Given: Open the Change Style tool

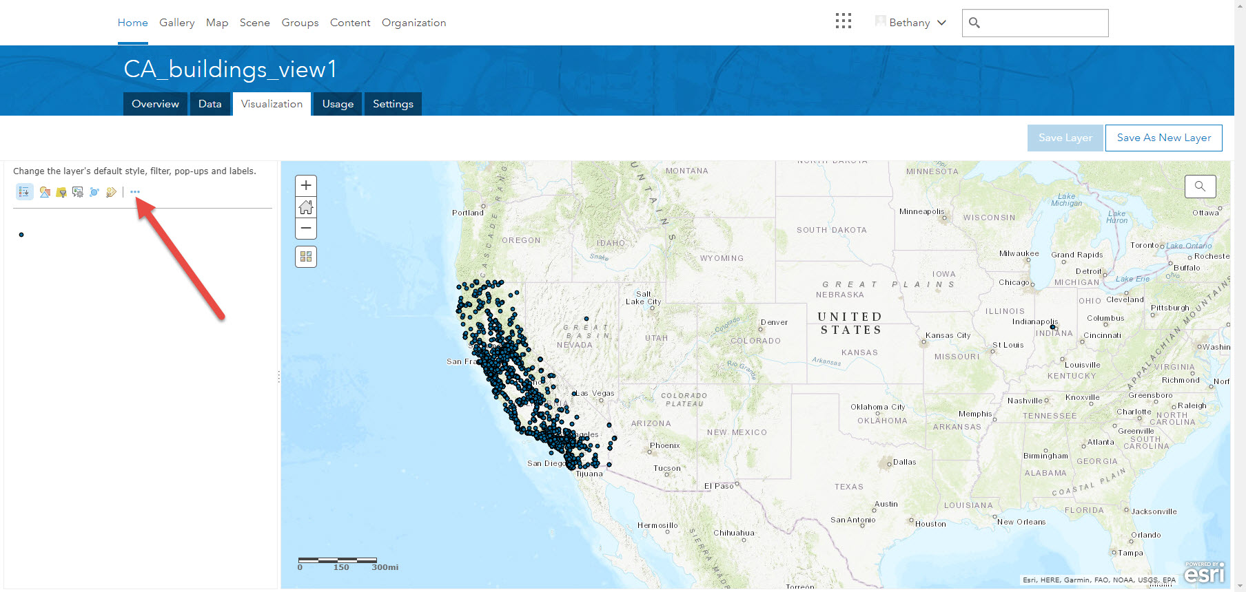Looking at the screenshot, I should click(x=45, y=192).
